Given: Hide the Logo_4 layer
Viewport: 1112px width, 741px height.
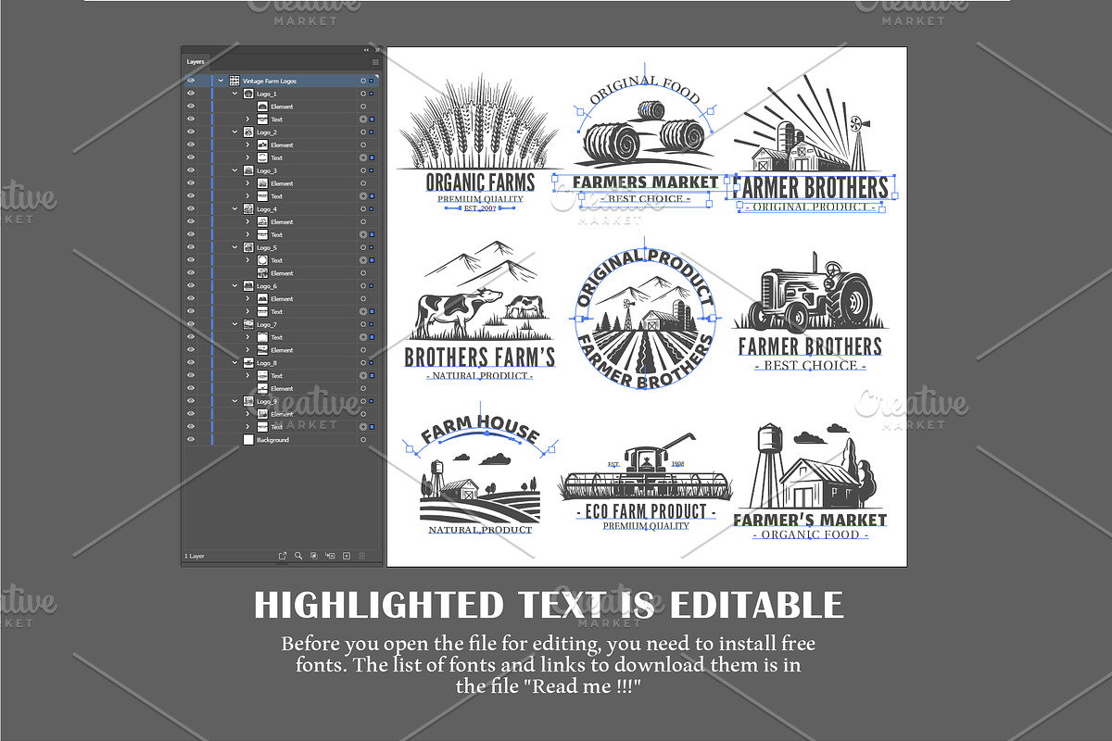Looking at the screenshot, I should (x=191, y=209).
